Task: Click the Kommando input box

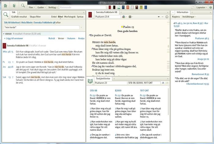Action: tap(83, 7)
